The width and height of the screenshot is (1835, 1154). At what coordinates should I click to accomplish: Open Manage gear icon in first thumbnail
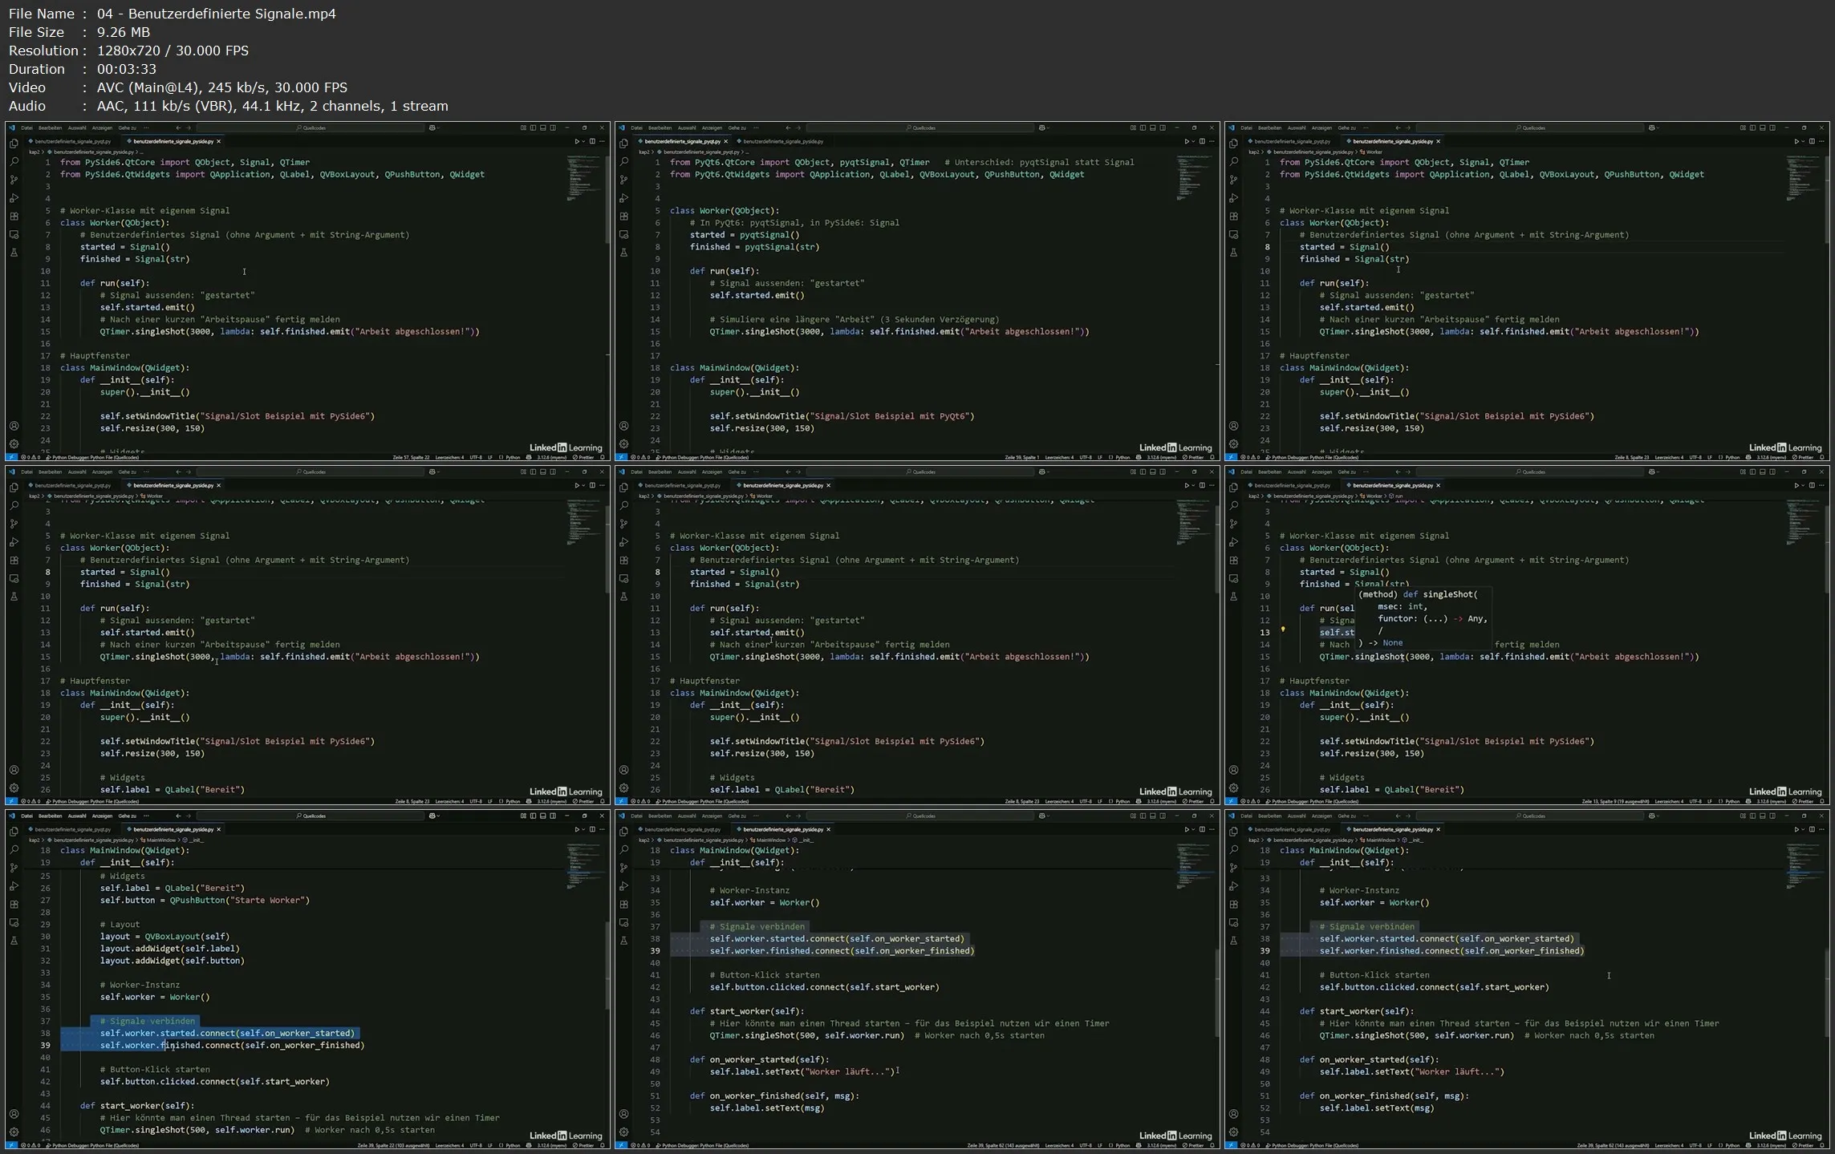[x=14, y=444]
